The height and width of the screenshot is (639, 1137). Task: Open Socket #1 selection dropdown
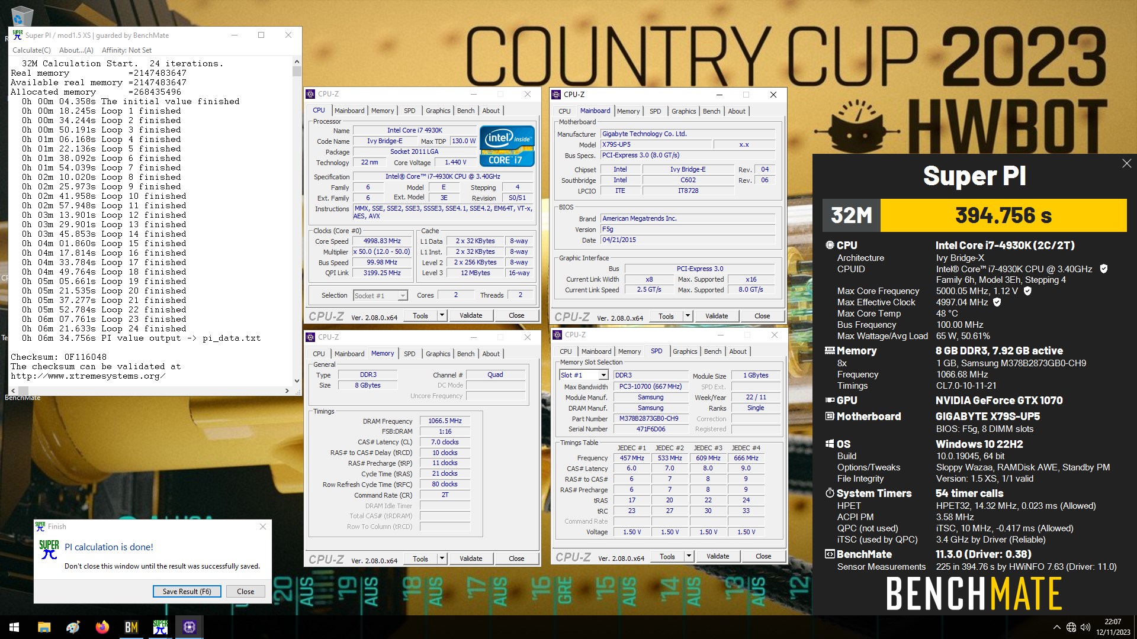[x=403, y=295]
